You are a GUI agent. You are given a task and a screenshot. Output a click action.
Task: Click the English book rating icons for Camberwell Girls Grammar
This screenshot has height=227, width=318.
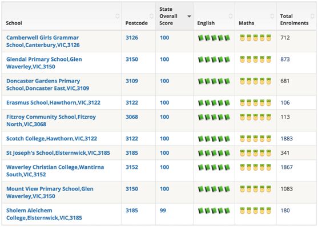pyautogui.click(x=214, y=38)
